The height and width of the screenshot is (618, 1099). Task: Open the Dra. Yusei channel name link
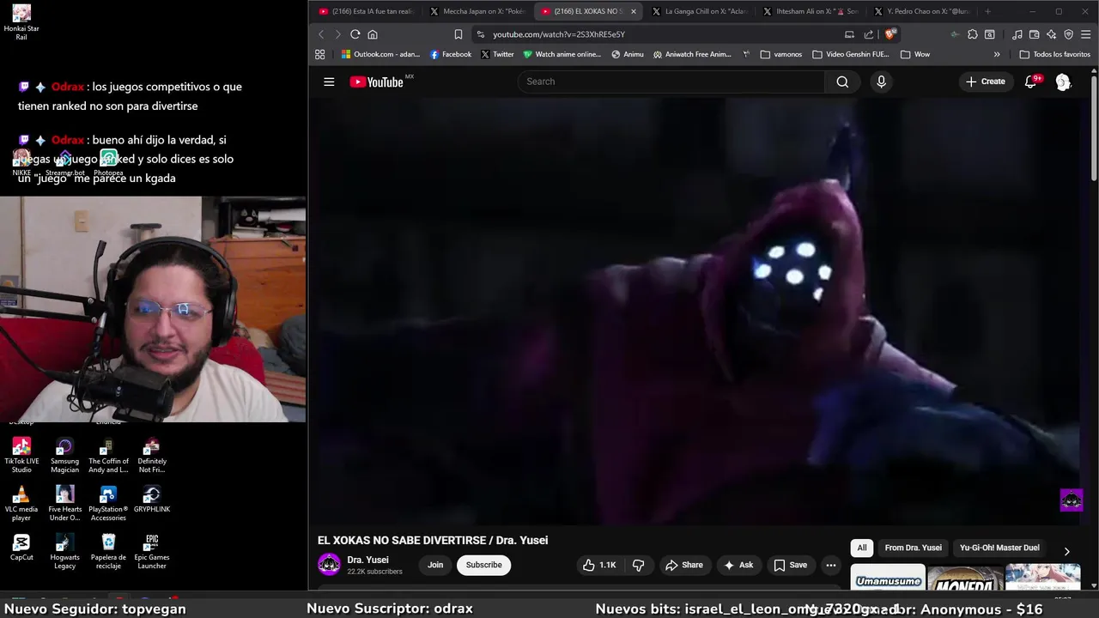click(367, 560)
